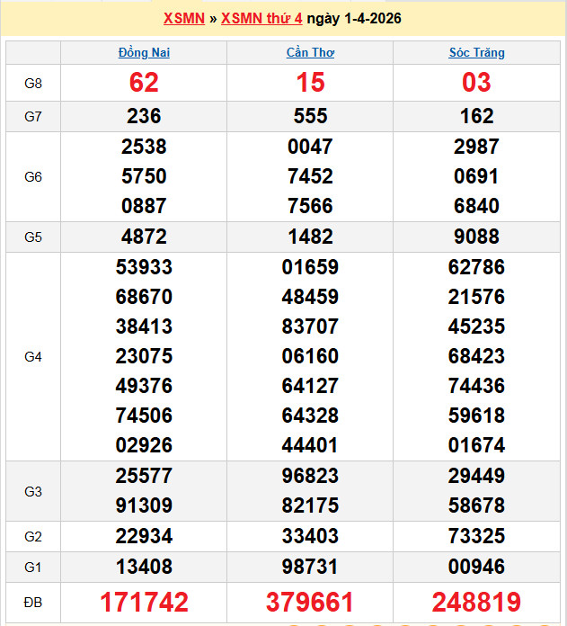Click the ĐB row label
Screen dimensions: 567x626
[x=33, y=602]
